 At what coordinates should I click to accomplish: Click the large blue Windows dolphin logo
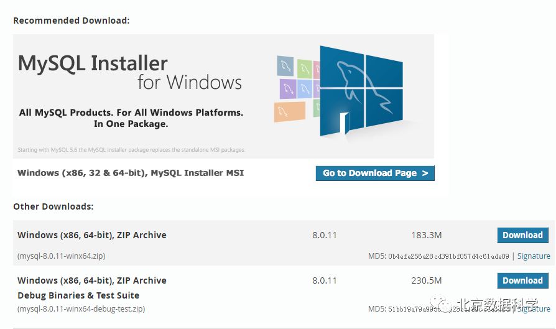pyautogui.click(x=363, y=90)
